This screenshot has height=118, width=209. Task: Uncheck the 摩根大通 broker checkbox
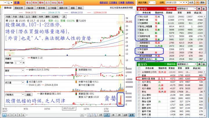click(138, 20)
